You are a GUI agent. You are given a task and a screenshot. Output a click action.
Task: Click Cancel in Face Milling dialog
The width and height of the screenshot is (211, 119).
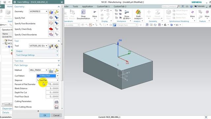tap(56, 115)
